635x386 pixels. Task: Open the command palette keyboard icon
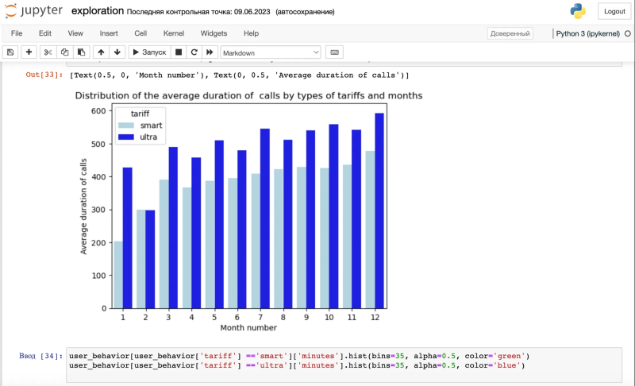coord(334,52)
